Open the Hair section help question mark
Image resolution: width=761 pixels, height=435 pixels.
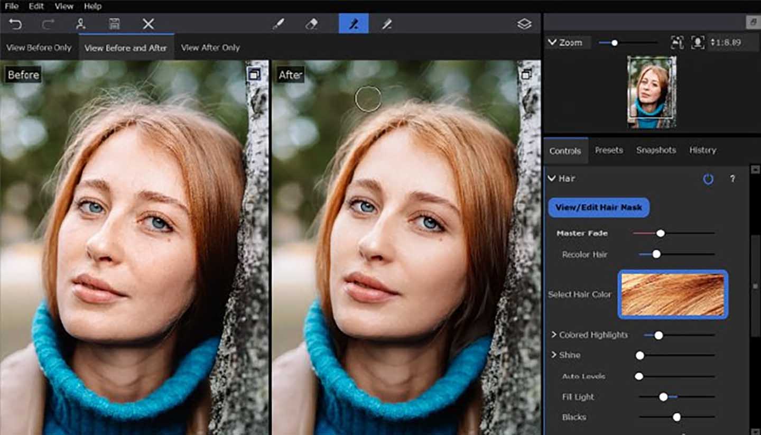pyautogui.click(x=732, y=179)
